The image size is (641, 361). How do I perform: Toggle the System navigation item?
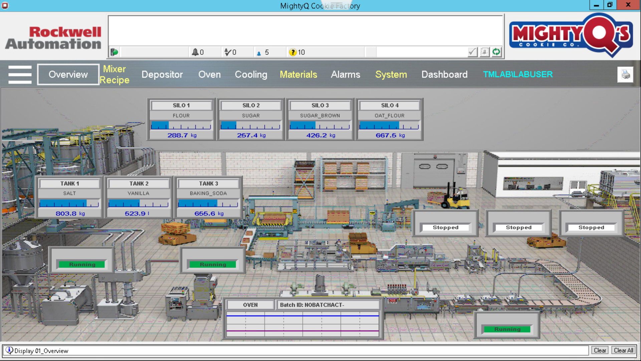390,74
